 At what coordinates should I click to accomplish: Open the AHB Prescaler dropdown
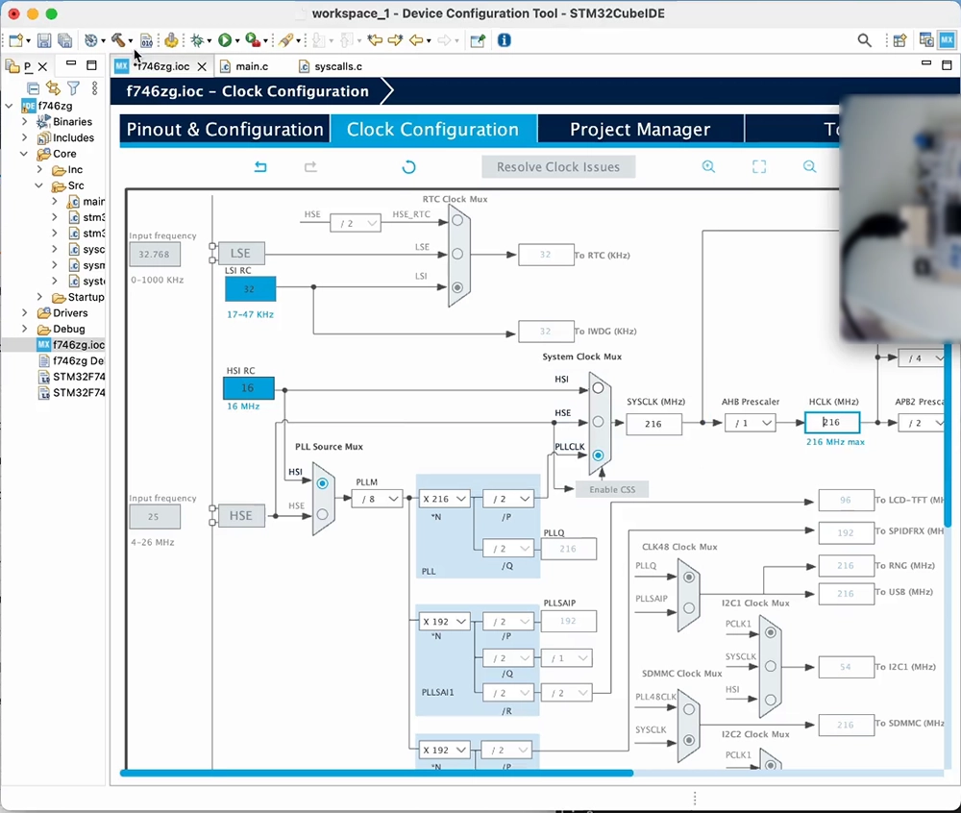750,424
